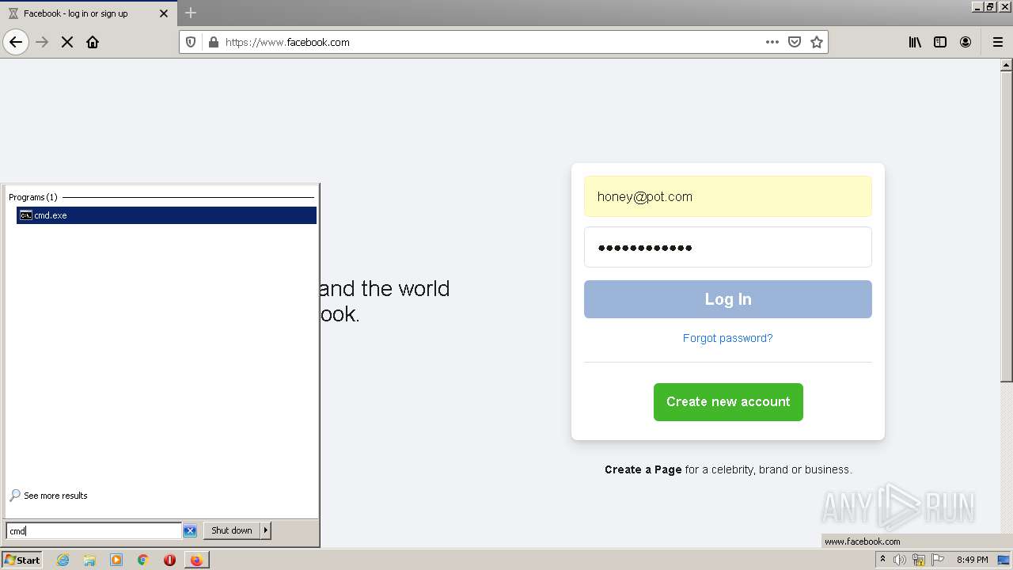Click Show desktop at taskbar end
Image resolution: width=1013 pixels, height=570 pixels.
tap(1004, 560)
